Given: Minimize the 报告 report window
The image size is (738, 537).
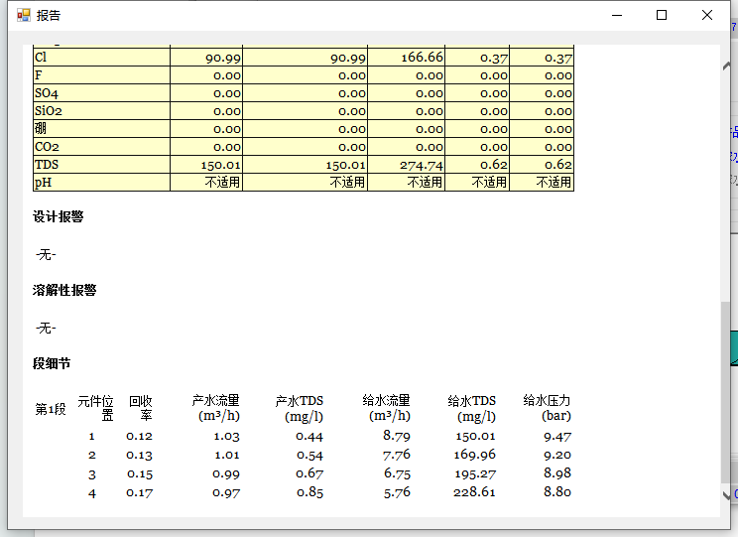Looking at the screenshot, I should [617, 15].
